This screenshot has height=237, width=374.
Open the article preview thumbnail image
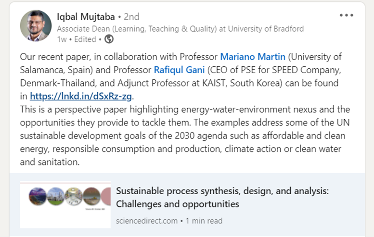click(x=65, y=205)
